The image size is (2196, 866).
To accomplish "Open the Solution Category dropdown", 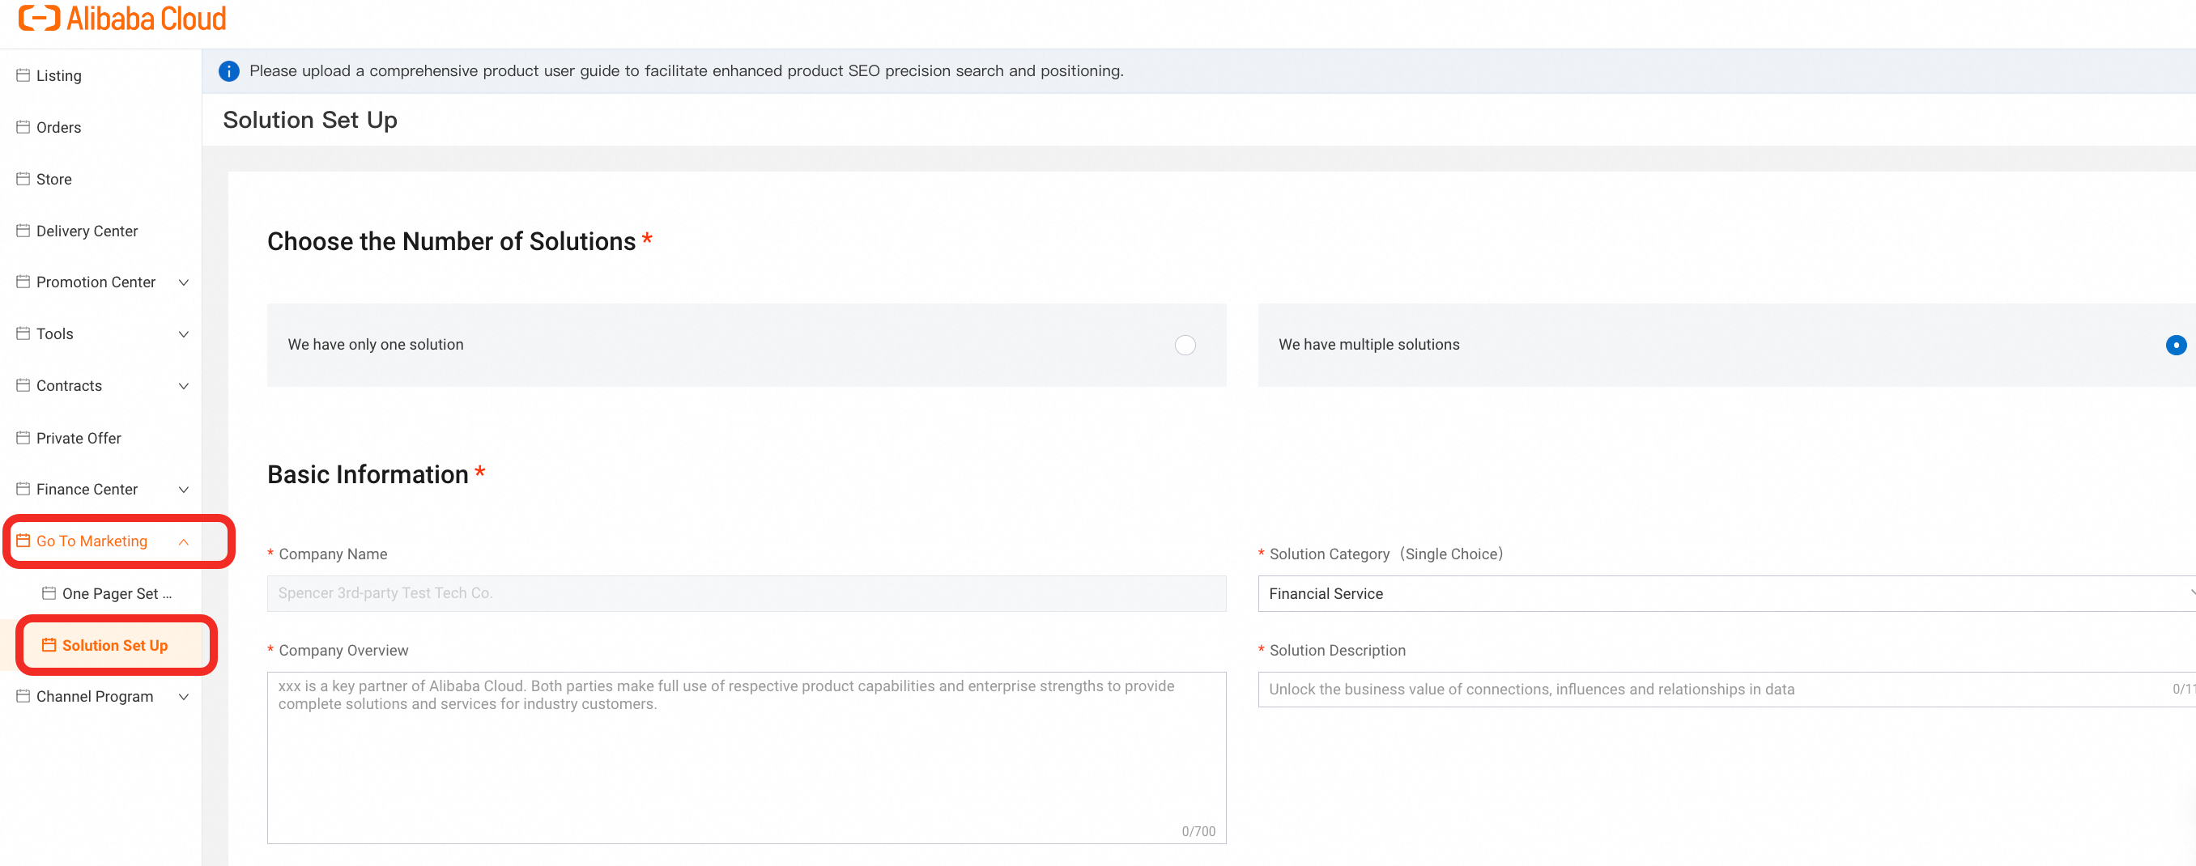I will [1722, 593].
